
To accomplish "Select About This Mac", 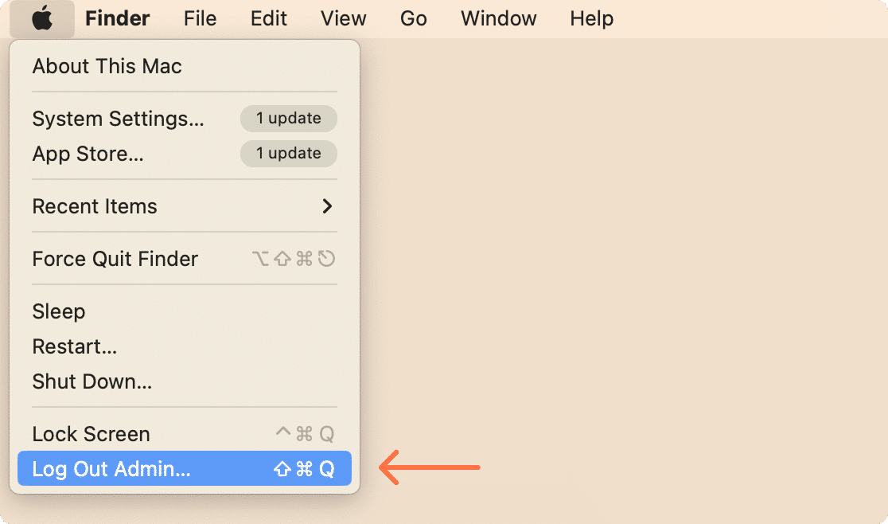I will pyautogui.click(x=107, y=66).
